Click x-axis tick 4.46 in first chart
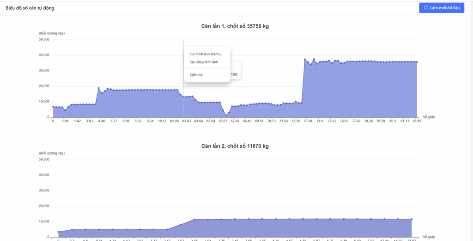This screenshot has height=241, width=473. 101,121
